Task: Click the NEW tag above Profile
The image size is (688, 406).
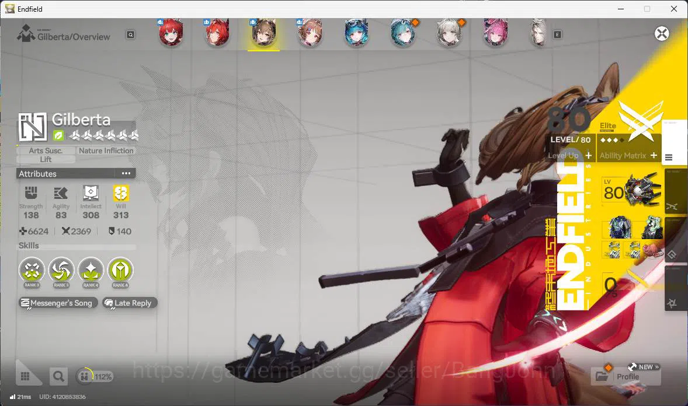Action: coord(644,366)
